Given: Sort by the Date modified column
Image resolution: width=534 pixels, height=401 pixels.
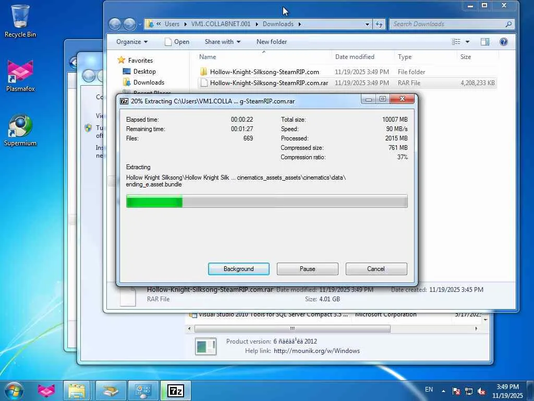Looking at the screenshot, I should pyautogui.click(x=362, y=57).
